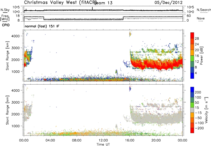Viewport: 211px width, 146px height.
Task: Click the Slant Range label of power panel
Action: 7,56
